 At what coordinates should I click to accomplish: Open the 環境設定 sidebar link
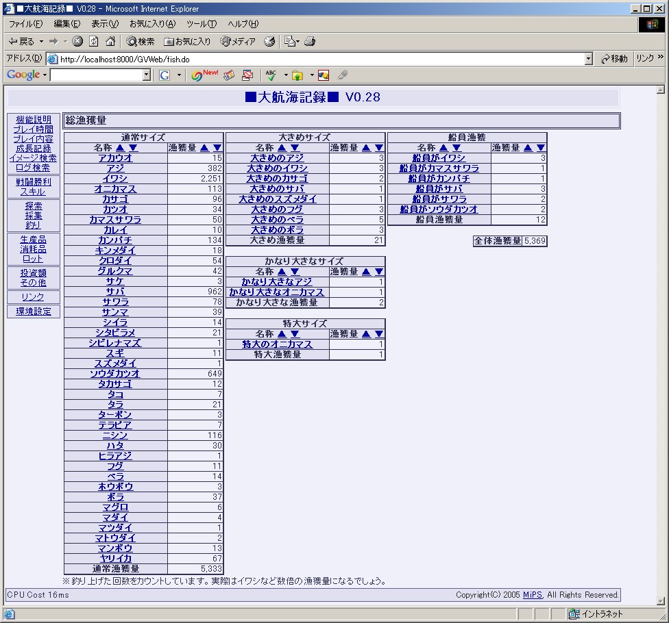pos(34,311)
